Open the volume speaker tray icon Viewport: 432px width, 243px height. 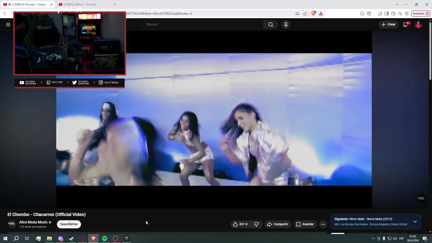395,239
